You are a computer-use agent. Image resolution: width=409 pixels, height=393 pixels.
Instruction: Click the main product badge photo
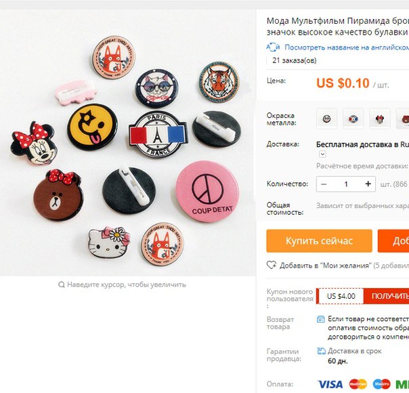(x=127, y=143)
